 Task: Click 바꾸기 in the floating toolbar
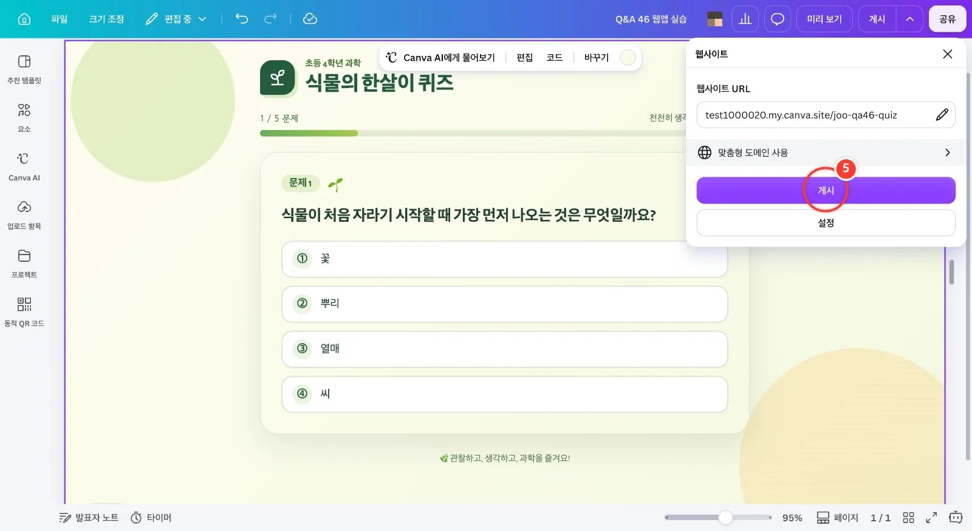(596, 57)
